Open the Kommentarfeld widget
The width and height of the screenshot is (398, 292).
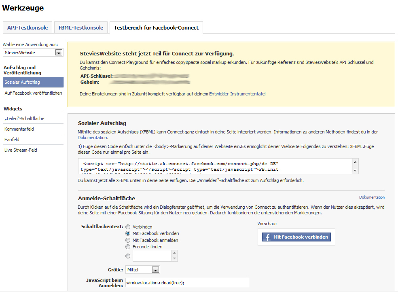[x=33, y=129]
